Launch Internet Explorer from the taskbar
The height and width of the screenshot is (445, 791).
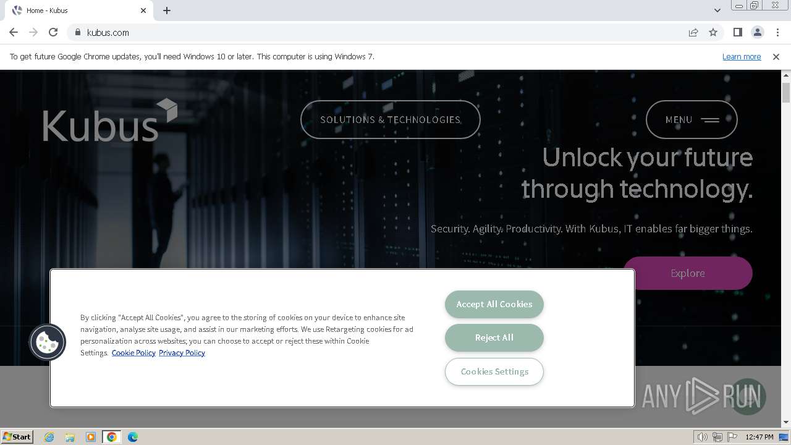(49, 437)
